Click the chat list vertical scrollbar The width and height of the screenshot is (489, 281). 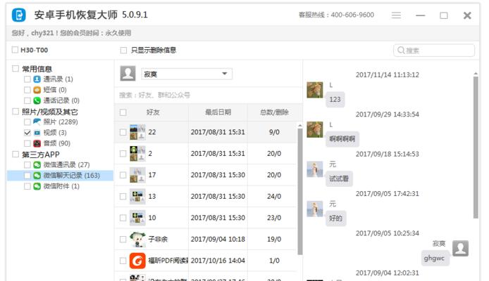coord(300,192)
